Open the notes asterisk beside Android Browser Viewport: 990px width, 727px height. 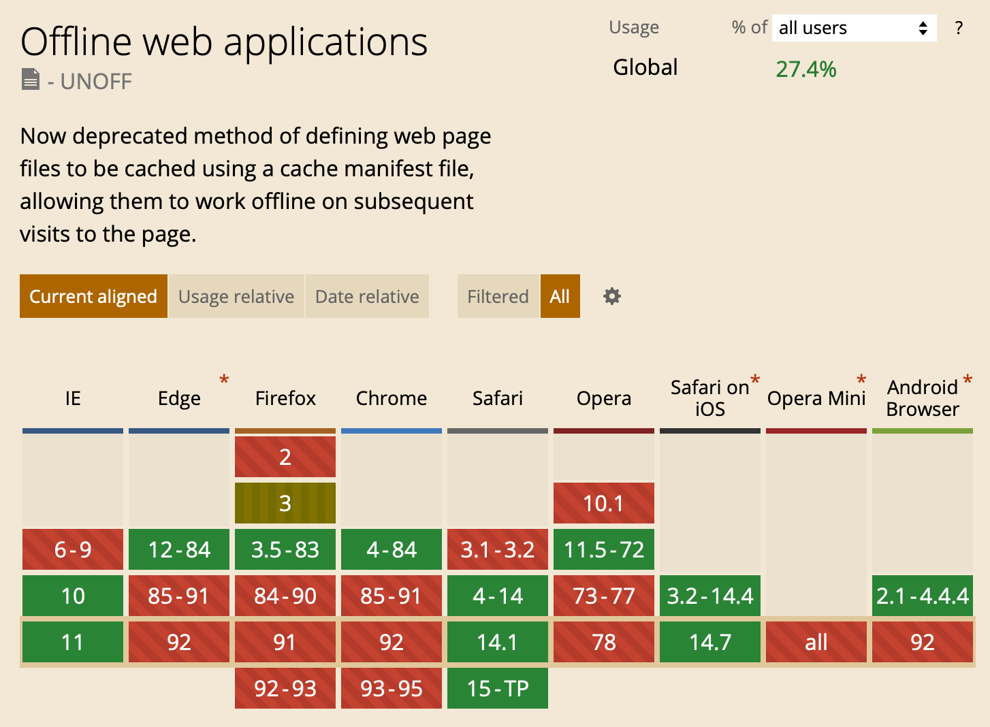pyautogui.click(x=968, y=380)
